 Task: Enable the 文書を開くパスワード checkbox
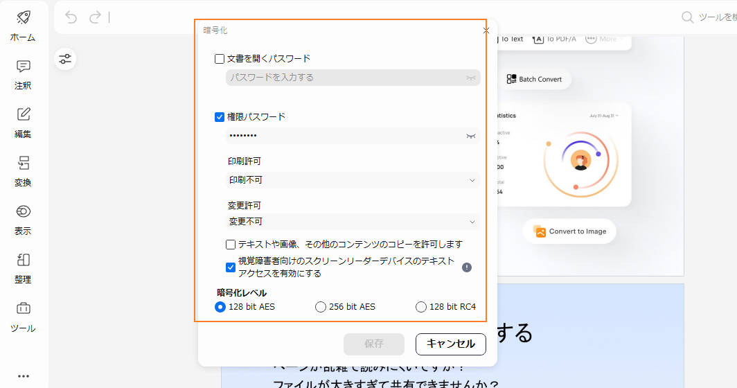pos(220,59)
